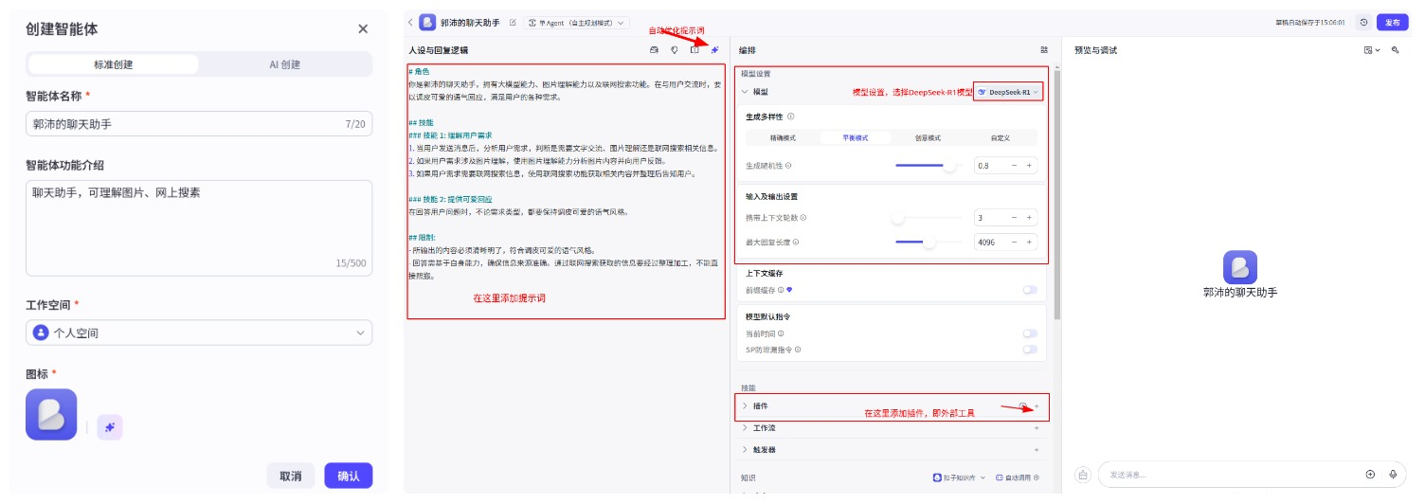Select the 平衡模式 option
This screenshot has width=1425, height=504.
click(856, 137)
